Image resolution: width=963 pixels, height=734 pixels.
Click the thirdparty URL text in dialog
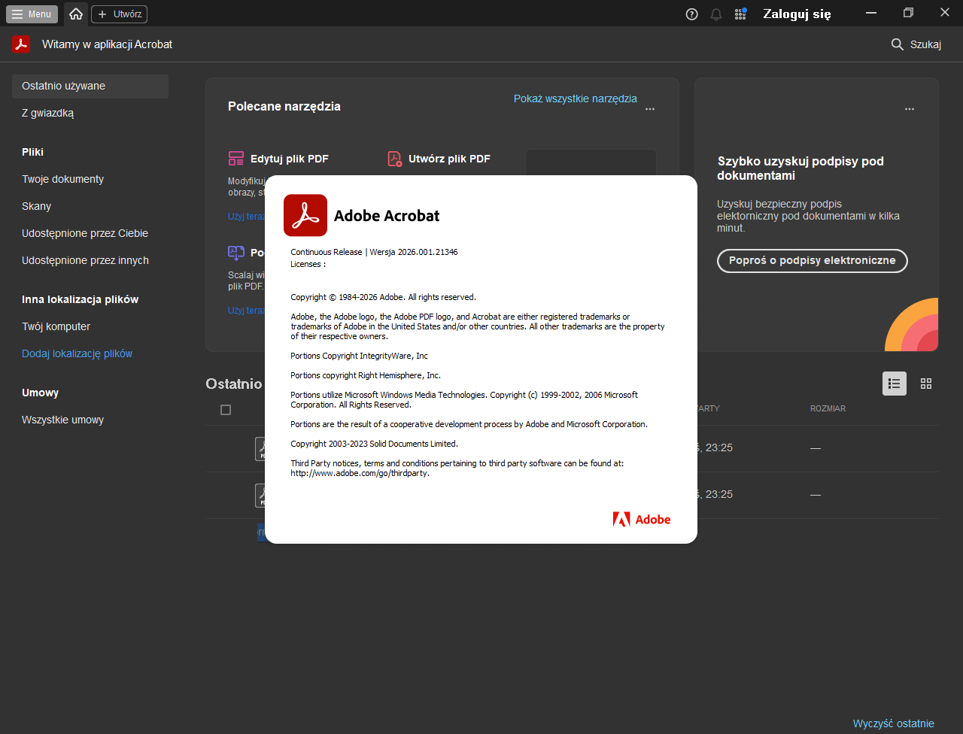pyautogui.click(x=360, y=474)
